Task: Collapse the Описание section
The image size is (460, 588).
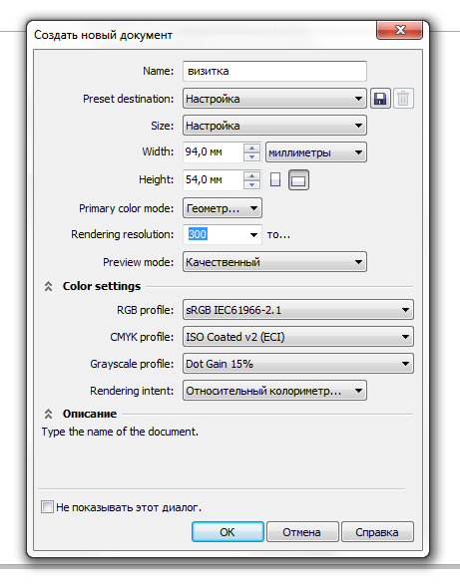Action: [x=48, y=414]
